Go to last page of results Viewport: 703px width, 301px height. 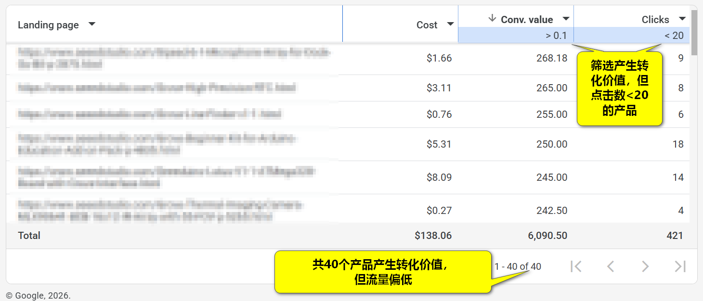(x=680, y=266)
